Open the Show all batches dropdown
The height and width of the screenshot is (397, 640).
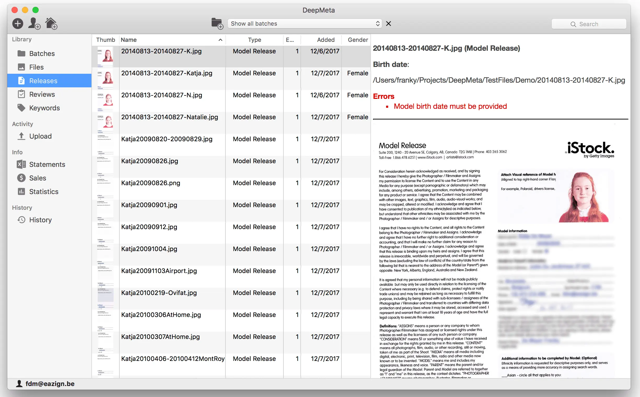point(305,24)
